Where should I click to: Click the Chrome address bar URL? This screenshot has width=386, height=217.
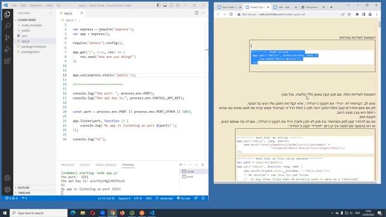pos(282,14)
